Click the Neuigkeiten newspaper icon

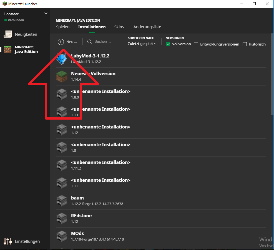pos(8,34)
